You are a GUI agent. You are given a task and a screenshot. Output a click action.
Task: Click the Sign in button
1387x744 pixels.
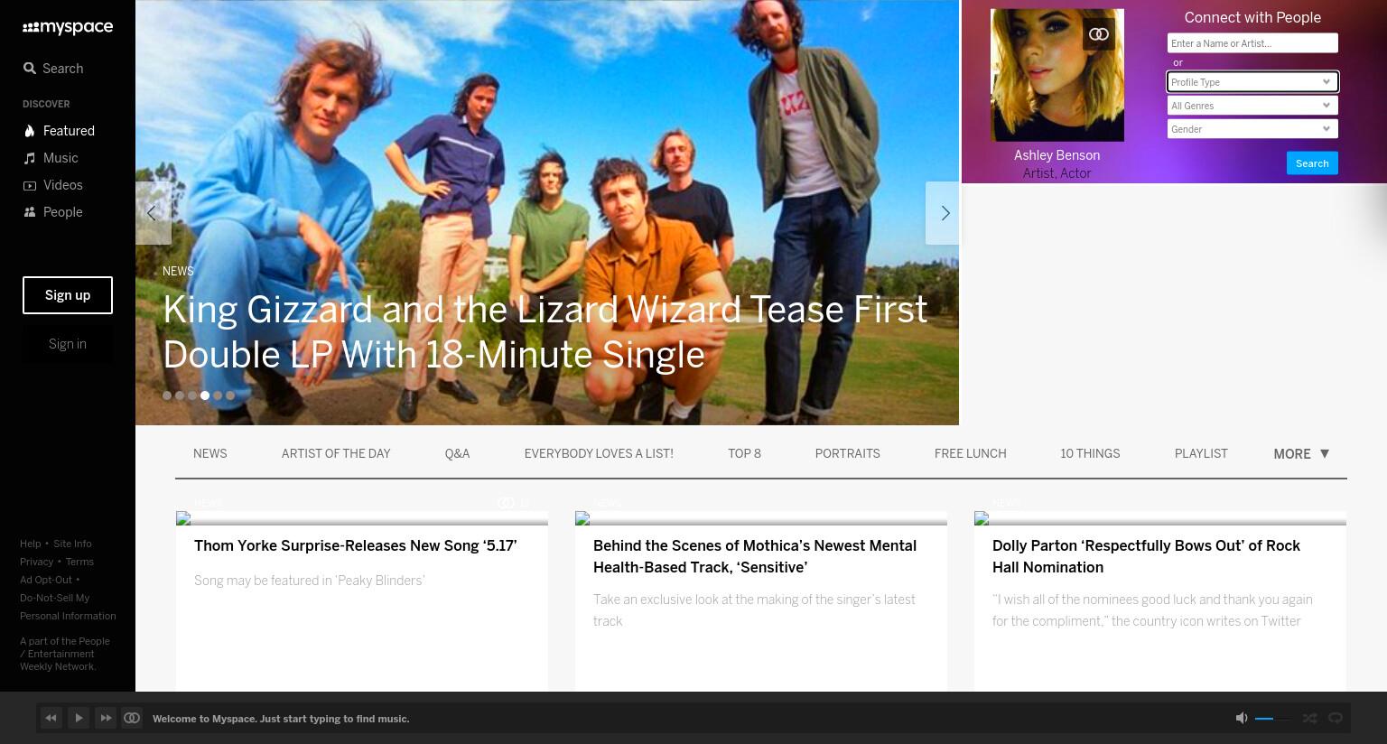click(68, 344)
